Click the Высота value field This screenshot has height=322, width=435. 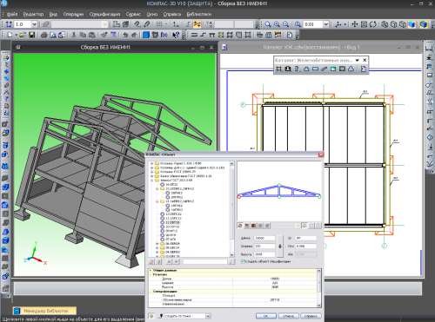tap(264, 254)
